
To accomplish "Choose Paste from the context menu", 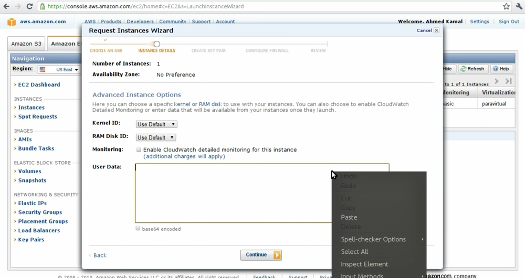I will [349, 217].
